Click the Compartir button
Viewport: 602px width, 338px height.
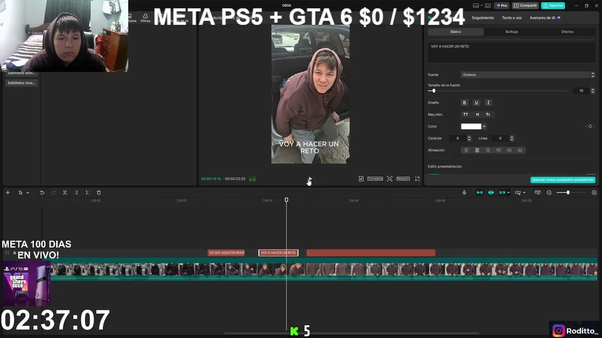525,6
